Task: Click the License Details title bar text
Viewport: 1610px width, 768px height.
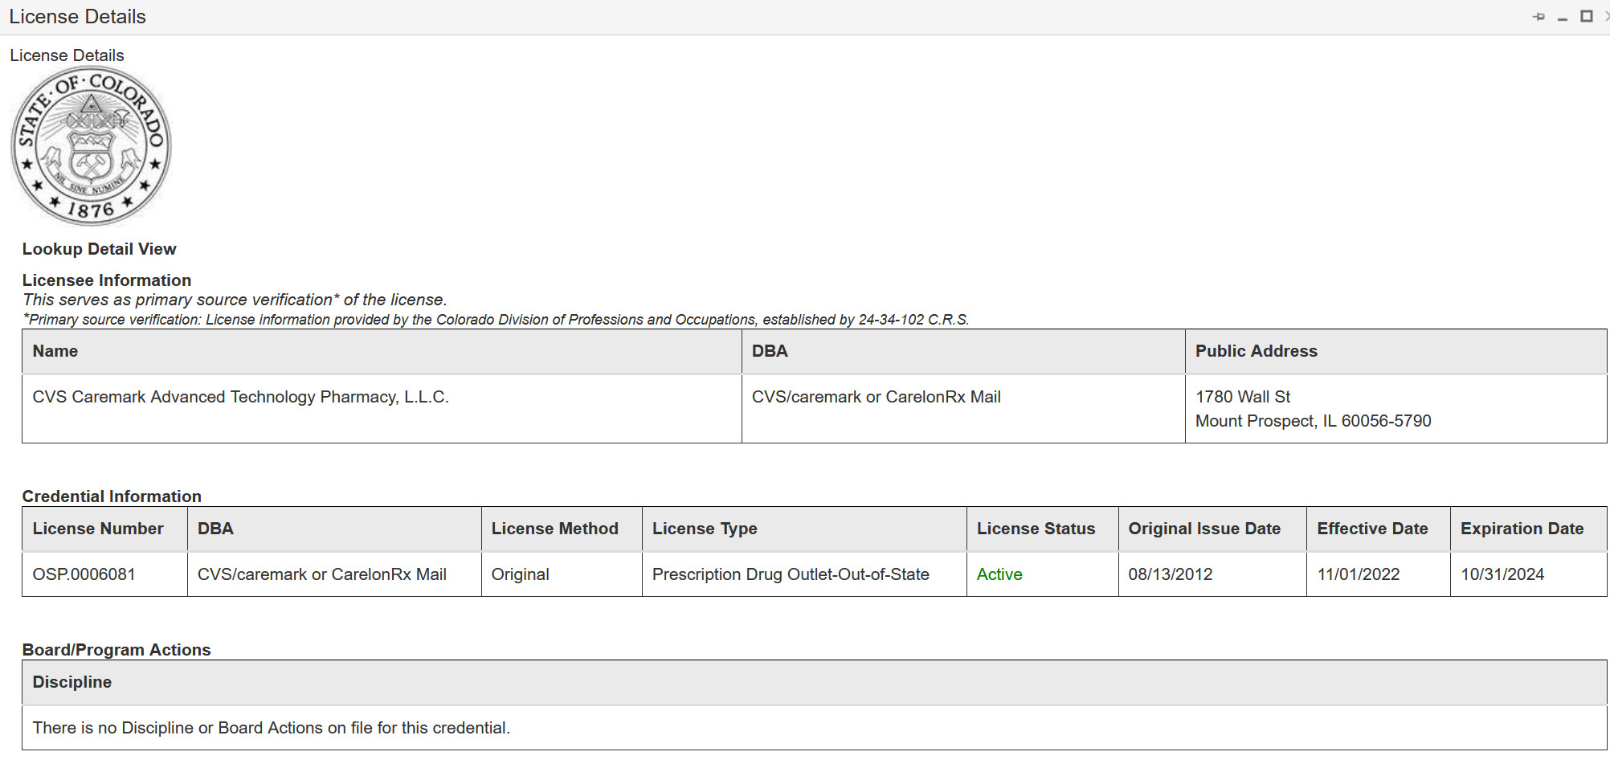Action: [77, 17]
